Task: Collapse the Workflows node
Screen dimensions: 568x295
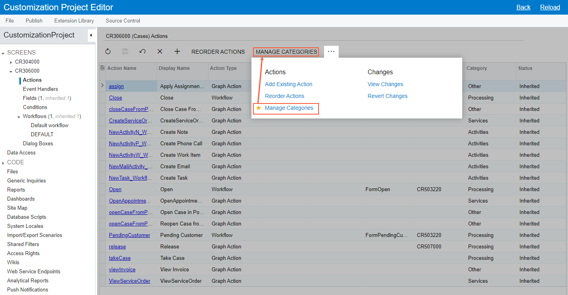Action: tap(19, 117)
